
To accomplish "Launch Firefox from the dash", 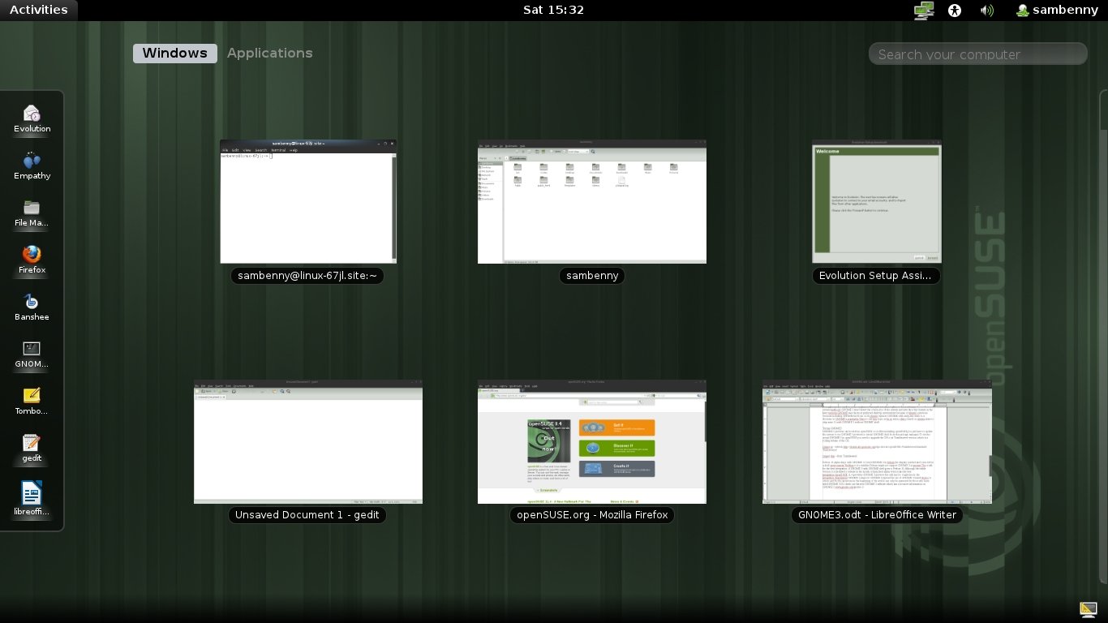I will (32, 259).
